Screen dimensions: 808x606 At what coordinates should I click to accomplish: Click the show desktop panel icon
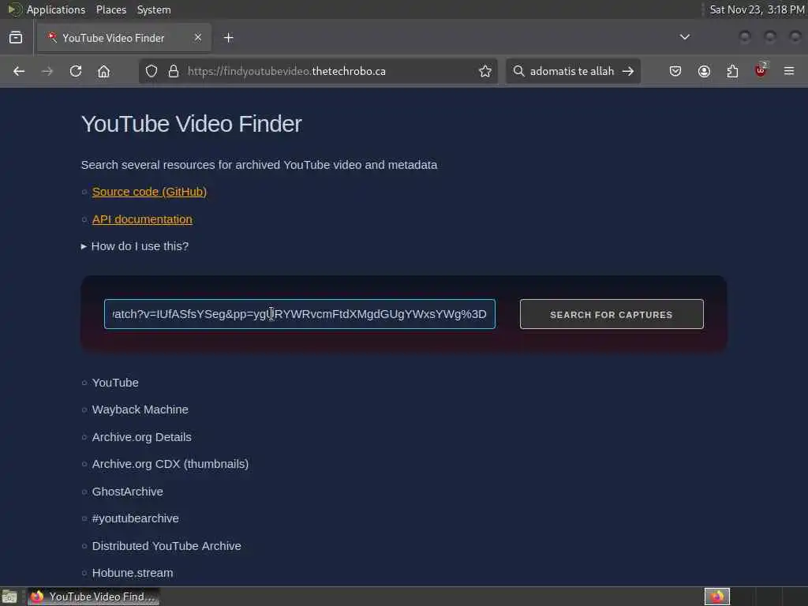click(x=9, y=597)
